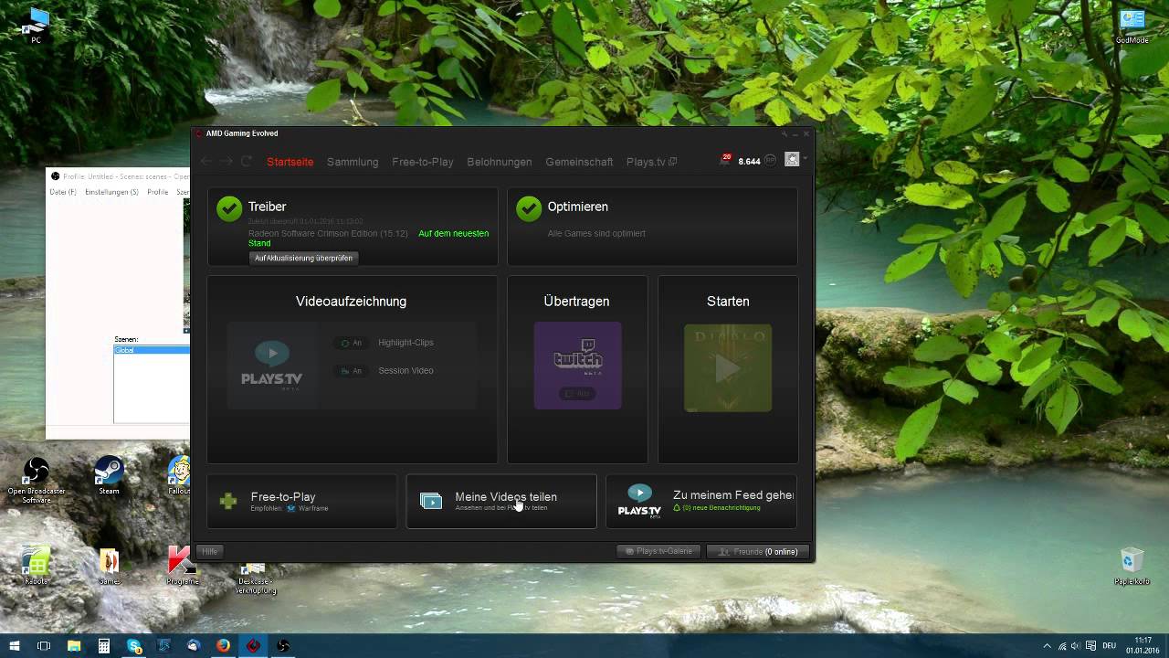Open Einstellungen menu in OBS window

point(111,192)
